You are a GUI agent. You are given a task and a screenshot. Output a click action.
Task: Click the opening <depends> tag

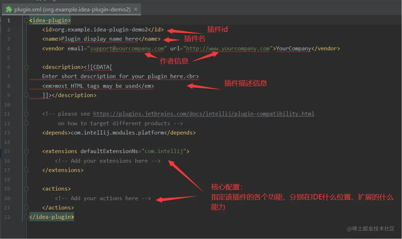coord(56,133)
